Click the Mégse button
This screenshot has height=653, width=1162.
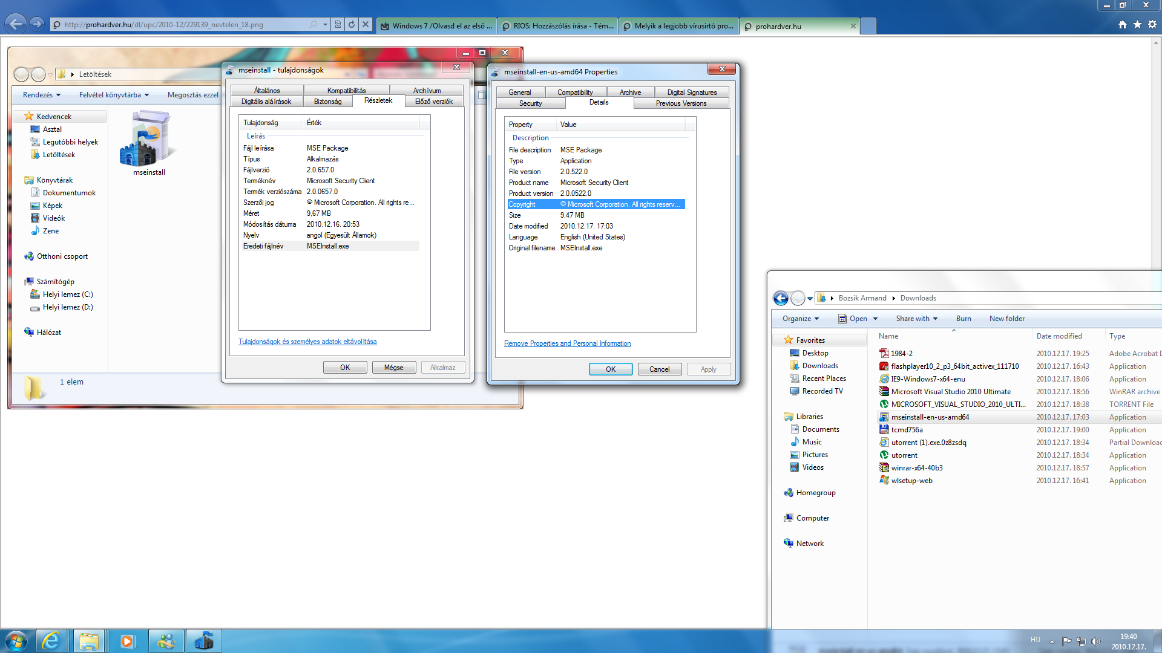point(393,368)
